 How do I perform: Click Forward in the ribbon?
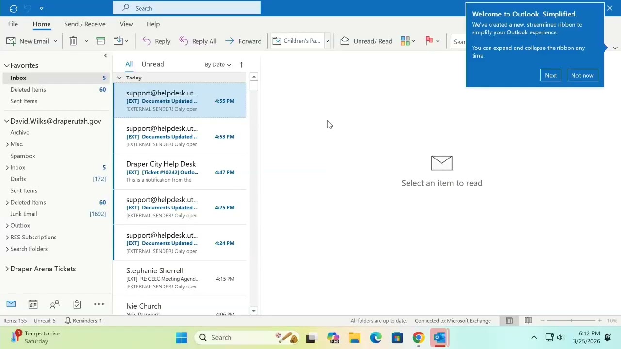point(243,41)
